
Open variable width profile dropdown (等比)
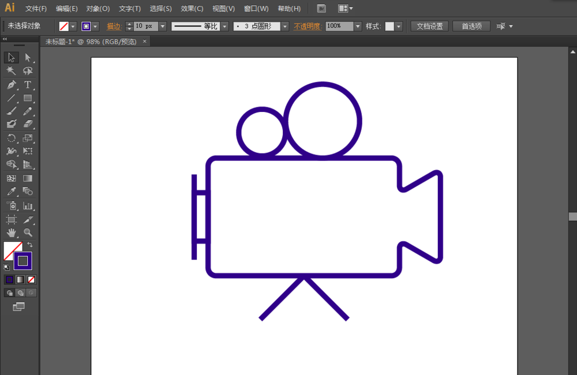pos(225,27)
